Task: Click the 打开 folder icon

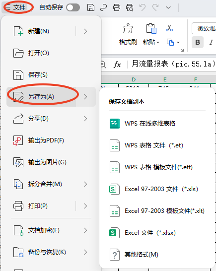Action: pyautogui.click(x=18, y=53)
